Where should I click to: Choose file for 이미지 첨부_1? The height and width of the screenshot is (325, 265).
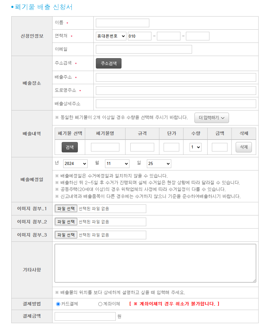click(x=66, y=208)
